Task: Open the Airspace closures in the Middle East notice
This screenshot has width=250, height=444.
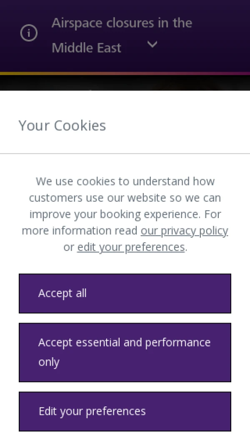Action: coord(122,23)
